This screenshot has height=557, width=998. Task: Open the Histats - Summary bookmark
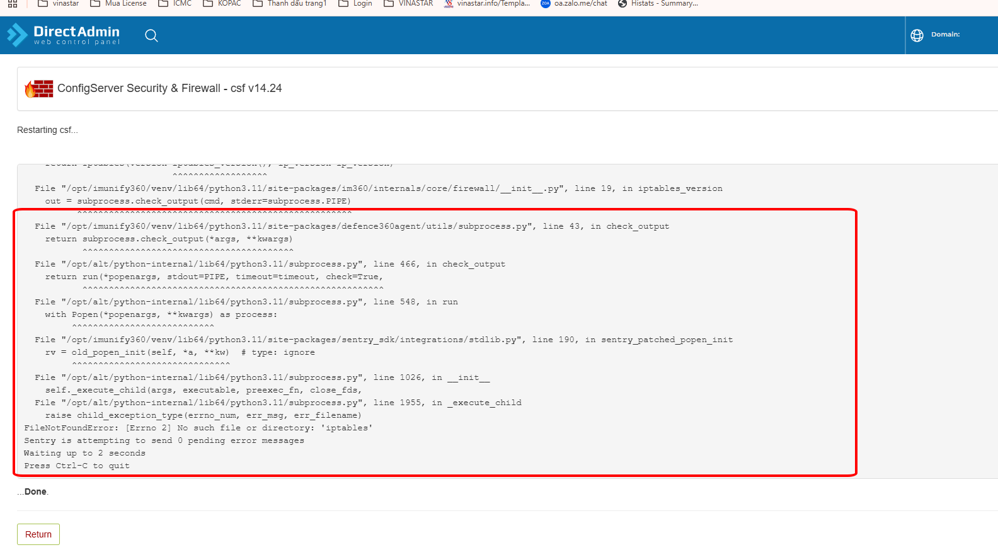658,3
